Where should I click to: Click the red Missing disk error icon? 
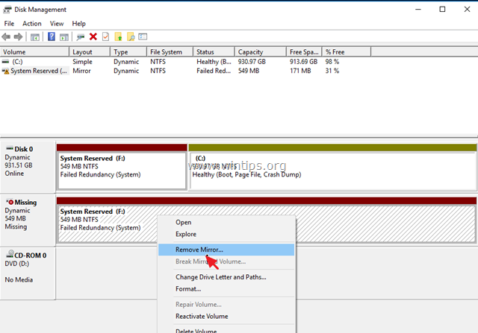pyautogui.click(x=10, y=202)
